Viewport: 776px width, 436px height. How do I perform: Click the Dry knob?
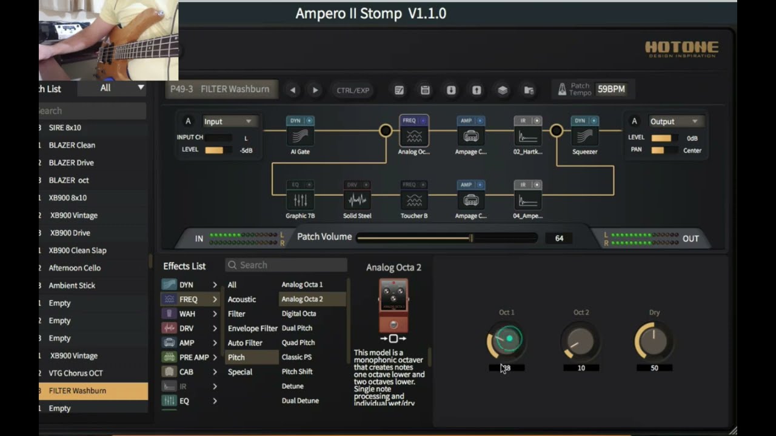pos(654,342)
